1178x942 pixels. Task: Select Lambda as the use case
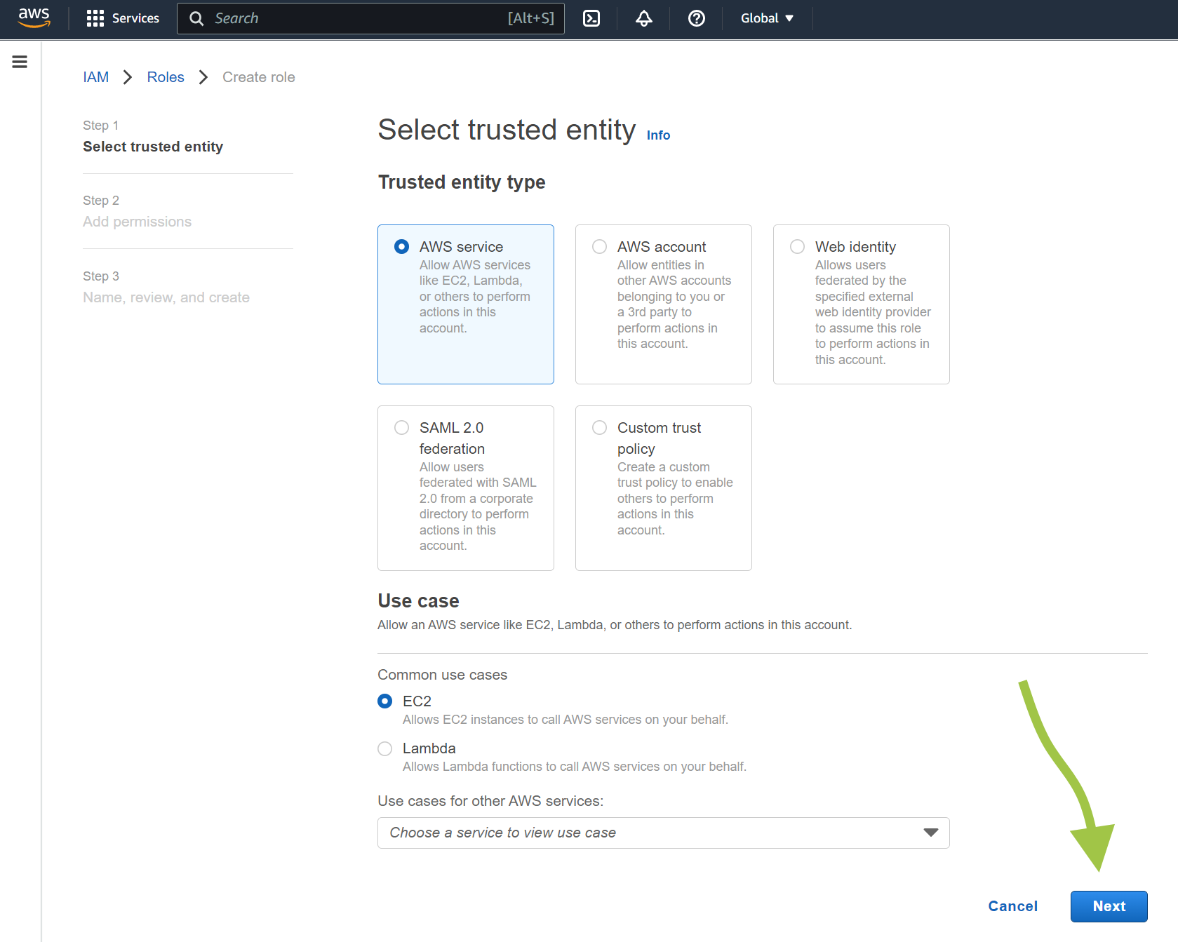click(384, 748)
